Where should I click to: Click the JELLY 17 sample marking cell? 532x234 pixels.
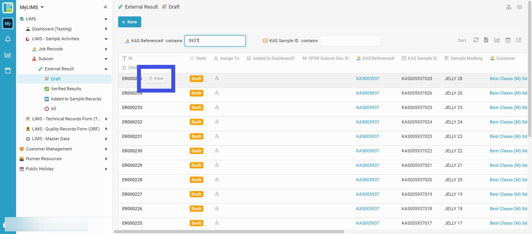click(453, 223)
